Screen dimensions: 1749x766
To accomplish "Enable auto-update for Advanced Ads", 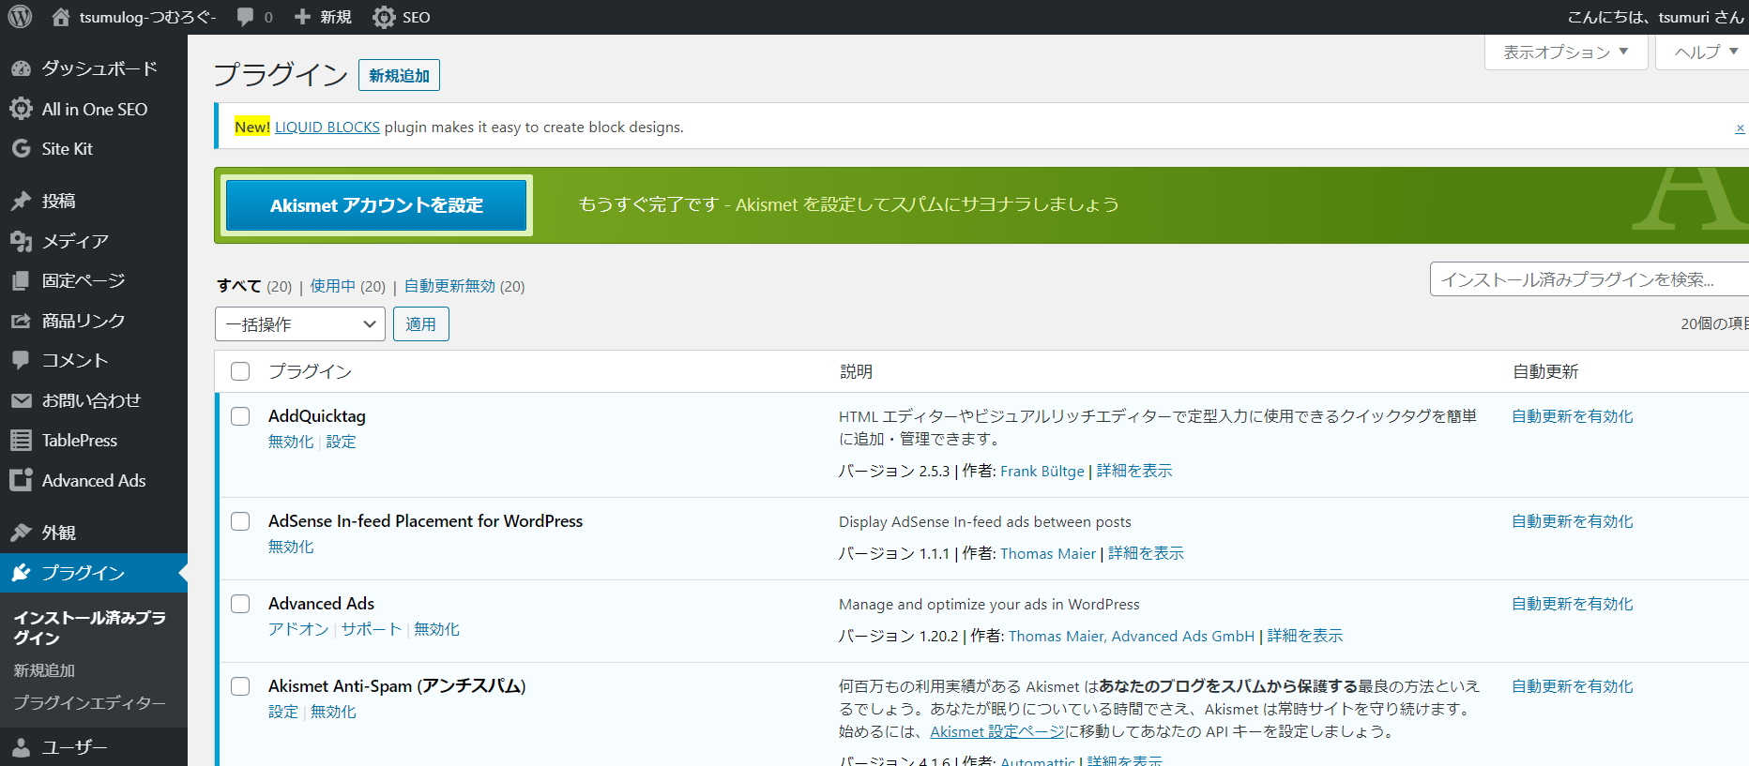I will 1573,604.
